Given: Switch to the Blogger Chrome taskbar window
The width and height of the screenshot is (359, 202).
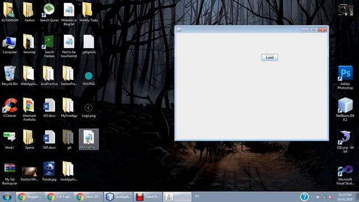Looking at the screenshot, I should [x=30, y=197].
